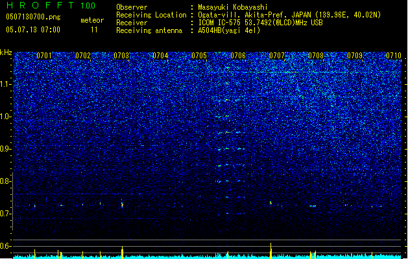Click time marker 0708
The image size is (408, 259).
pos(316,56)
